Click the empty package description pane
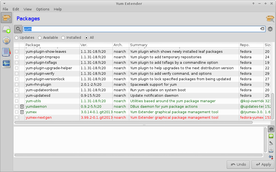The image size is (276, 172). click(x=139, y=140)
